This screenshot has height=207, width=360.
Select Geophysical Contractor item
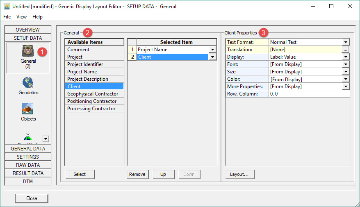[94, 93]
